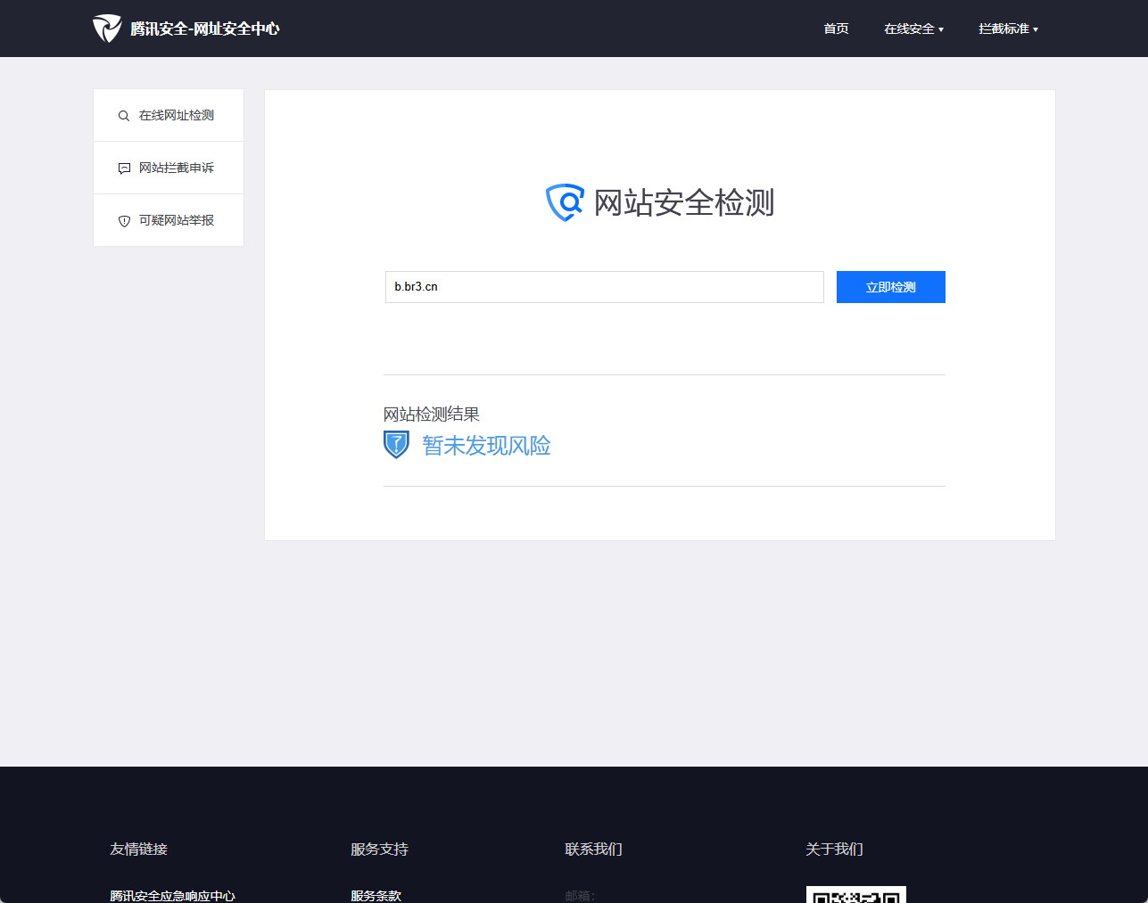1148x903 pixels.
Task: Click the Tencent Security shield logo
Action: [107, 29]
